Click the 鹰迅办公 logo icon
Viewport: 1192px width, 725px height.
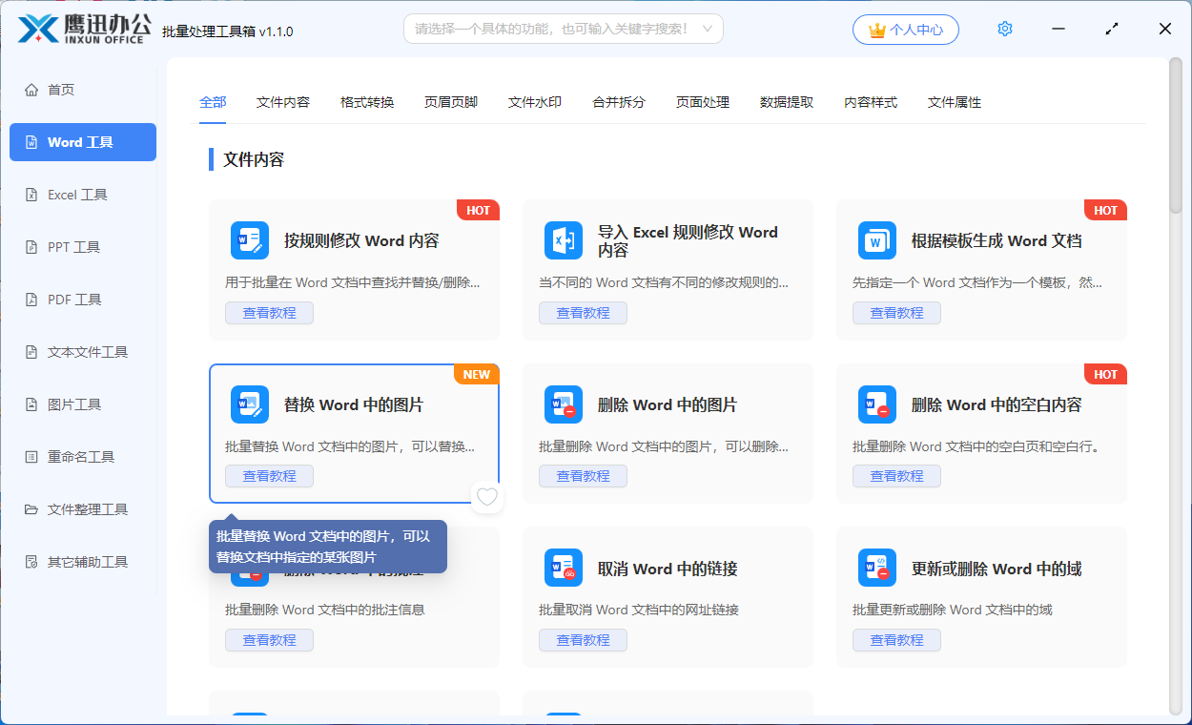36,28
